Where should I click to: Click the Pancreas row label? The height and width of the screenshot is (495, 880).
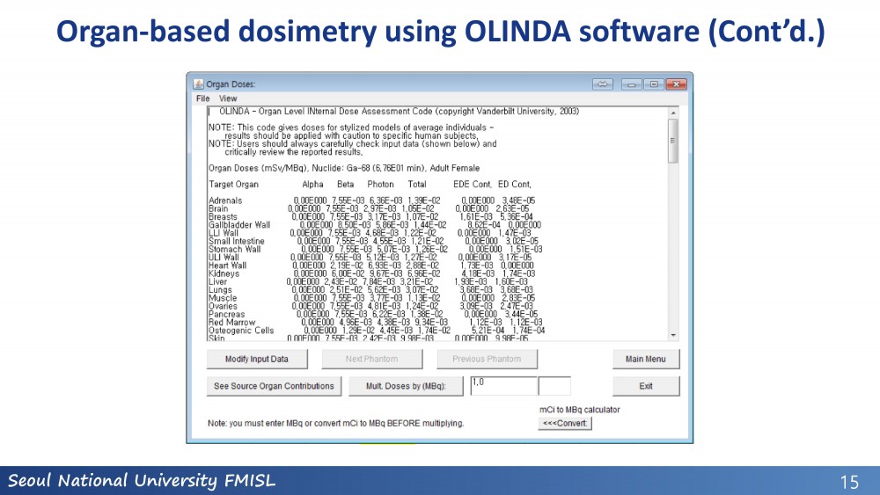pos(226,314)
